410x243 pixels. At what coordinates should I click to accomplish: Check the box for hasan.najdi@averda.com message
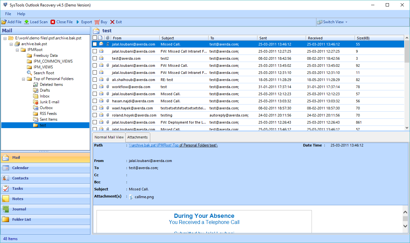click(95, 101)
